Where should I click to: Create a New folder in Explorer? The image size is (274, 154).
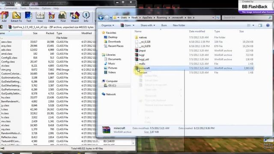coord(179,25)
